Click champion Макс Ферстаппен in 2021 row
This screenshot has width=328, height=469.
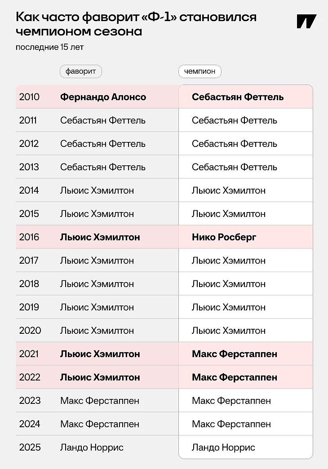(235, 354)
